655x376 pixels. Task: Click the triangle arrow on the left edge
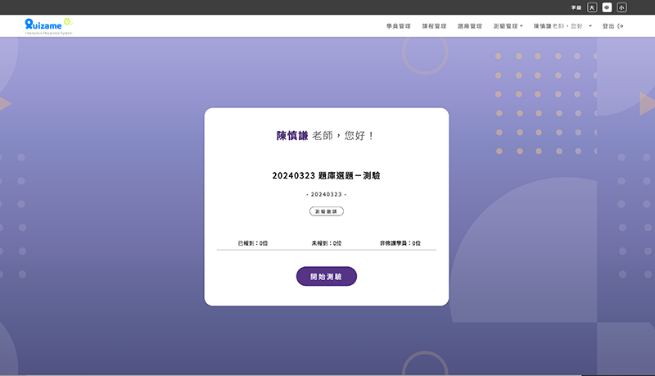(5, 104)
